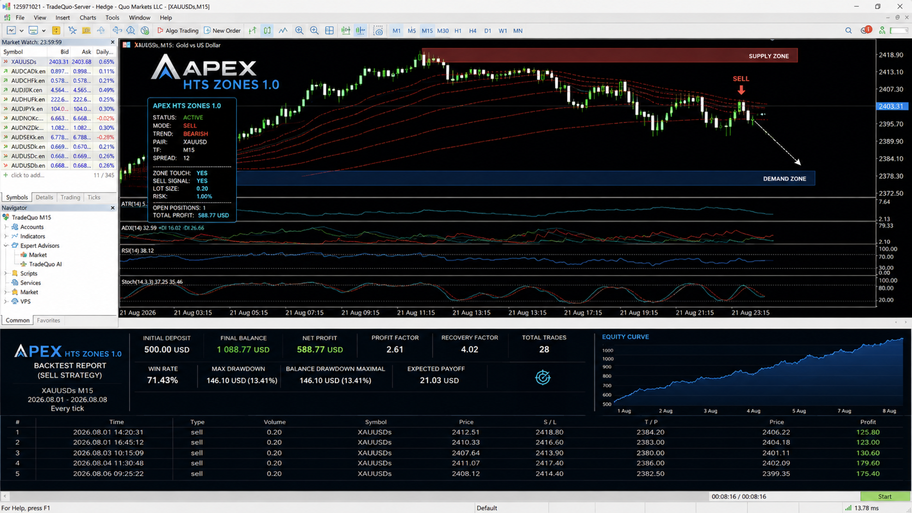Screen dimensions: 912x513
Task: Open notifications icon with red badge
Action: coord(866,30)
